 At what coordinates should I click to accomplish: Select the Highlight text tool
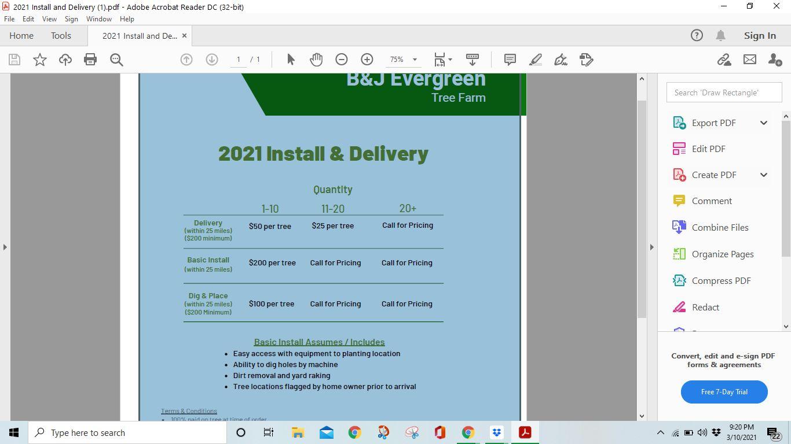pyautogui.click(x=536, y=60)
